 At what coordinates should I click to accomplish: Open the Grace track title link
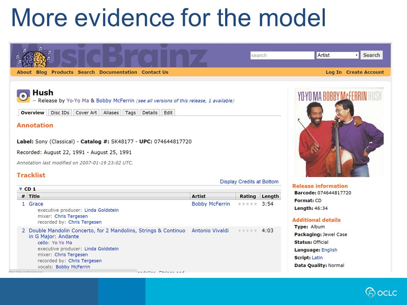(36, 204)
